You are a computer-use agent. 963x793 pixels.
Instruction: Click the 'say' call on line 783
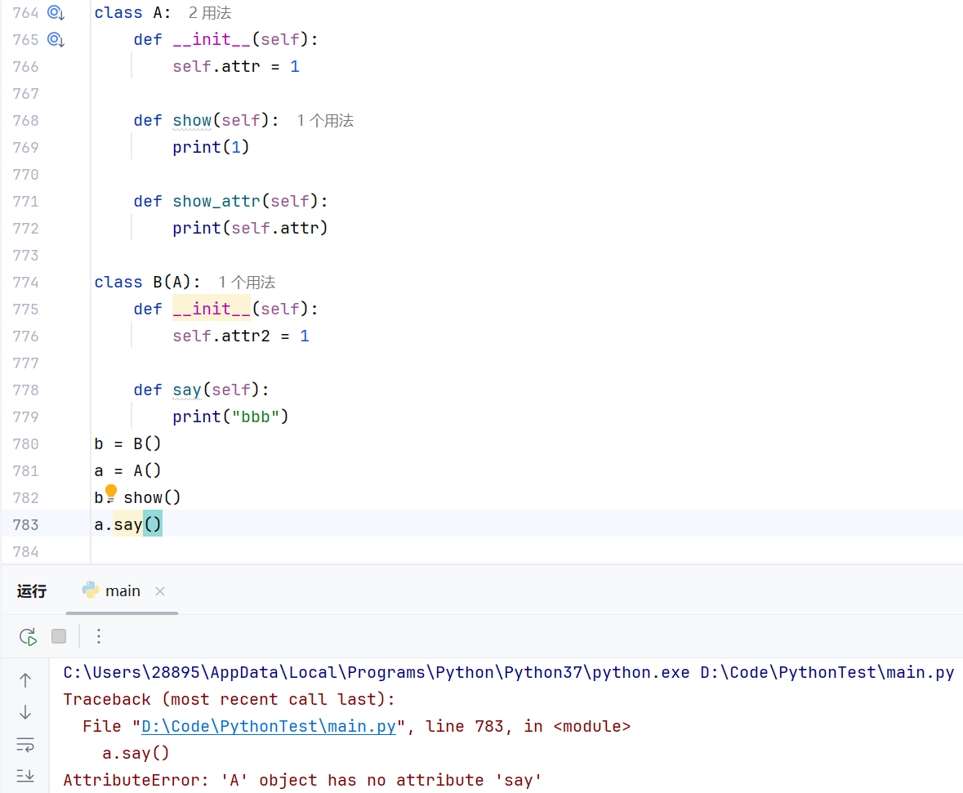pyautogui.click(x=128, y=524)
